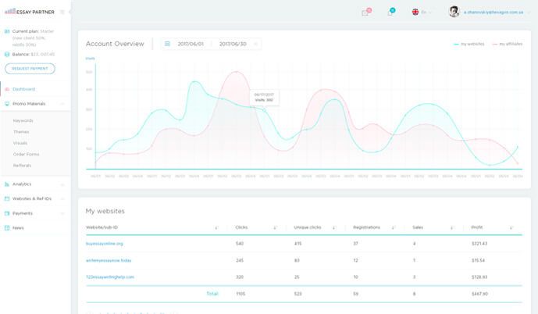Screen dimensions: 538x314
Task: Open the date range dropdown arrow
Action: point(255,44)
